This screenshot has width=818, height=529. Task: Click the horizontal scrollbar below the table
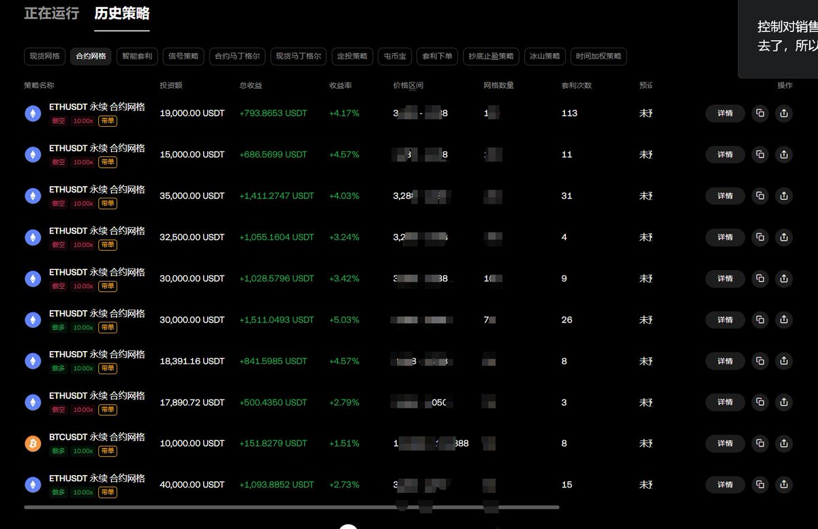coord(292,507)
